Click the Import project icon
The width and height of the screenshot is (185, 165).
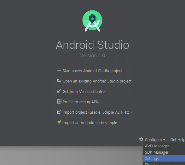click(x=59, y=112)
